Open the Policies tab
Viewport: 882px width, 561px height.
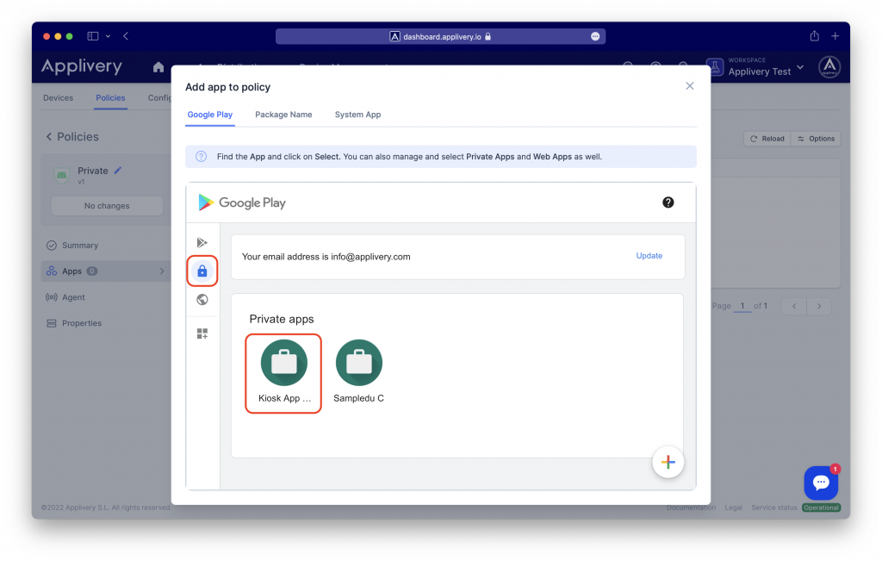110,98
